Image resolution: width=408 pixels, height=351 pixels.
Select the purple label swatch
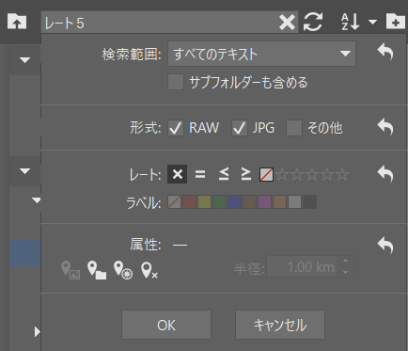[x=264, y=202]
